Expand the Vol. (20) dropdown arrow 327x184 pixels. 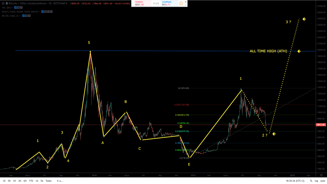(12, 8)
